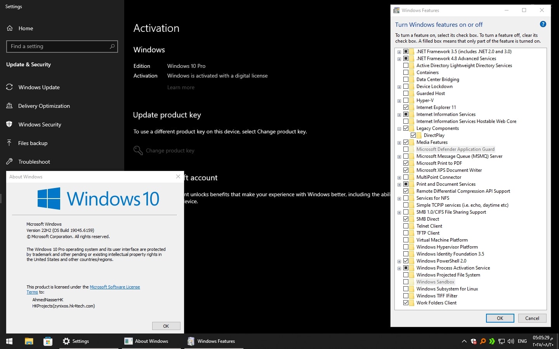Collapse the Legacy Components tree node
The image size is (559, 349).
[399, 129]
